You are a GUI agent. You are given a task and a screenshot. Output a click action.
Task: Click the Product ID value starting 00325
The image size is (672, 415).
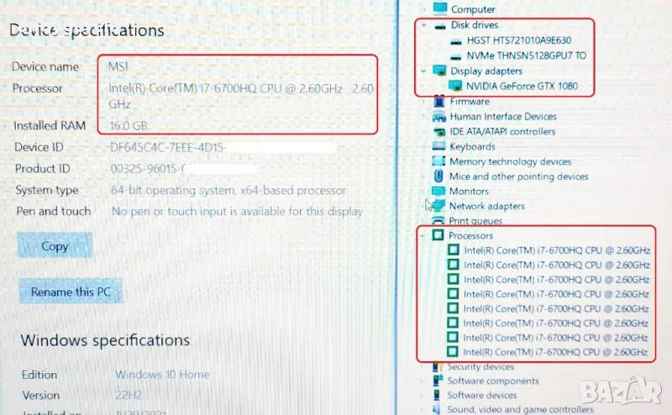148,169
